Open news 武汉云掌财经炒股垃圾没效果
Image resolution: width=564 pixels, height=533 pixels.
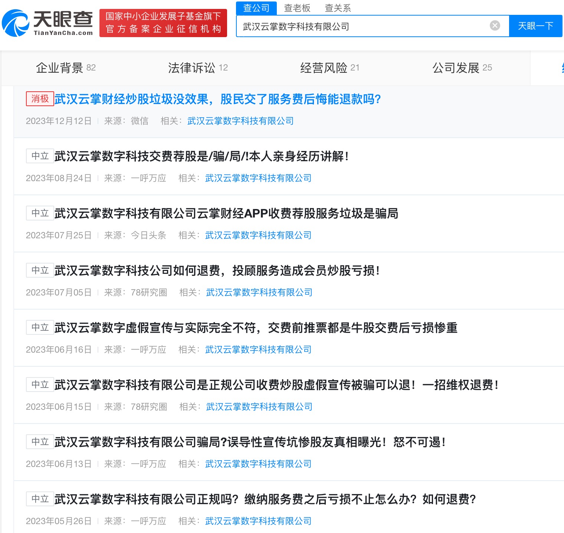click(218, 99)
